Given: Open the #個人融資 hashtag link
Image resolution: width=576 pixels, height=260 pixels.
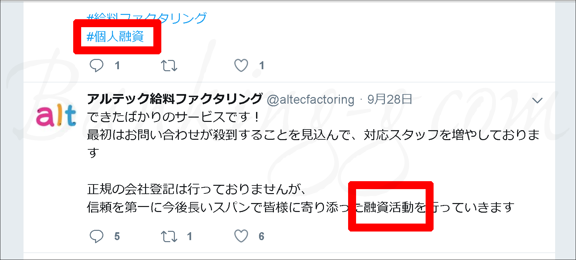Looking at the screenshot, I should point(115,36).
